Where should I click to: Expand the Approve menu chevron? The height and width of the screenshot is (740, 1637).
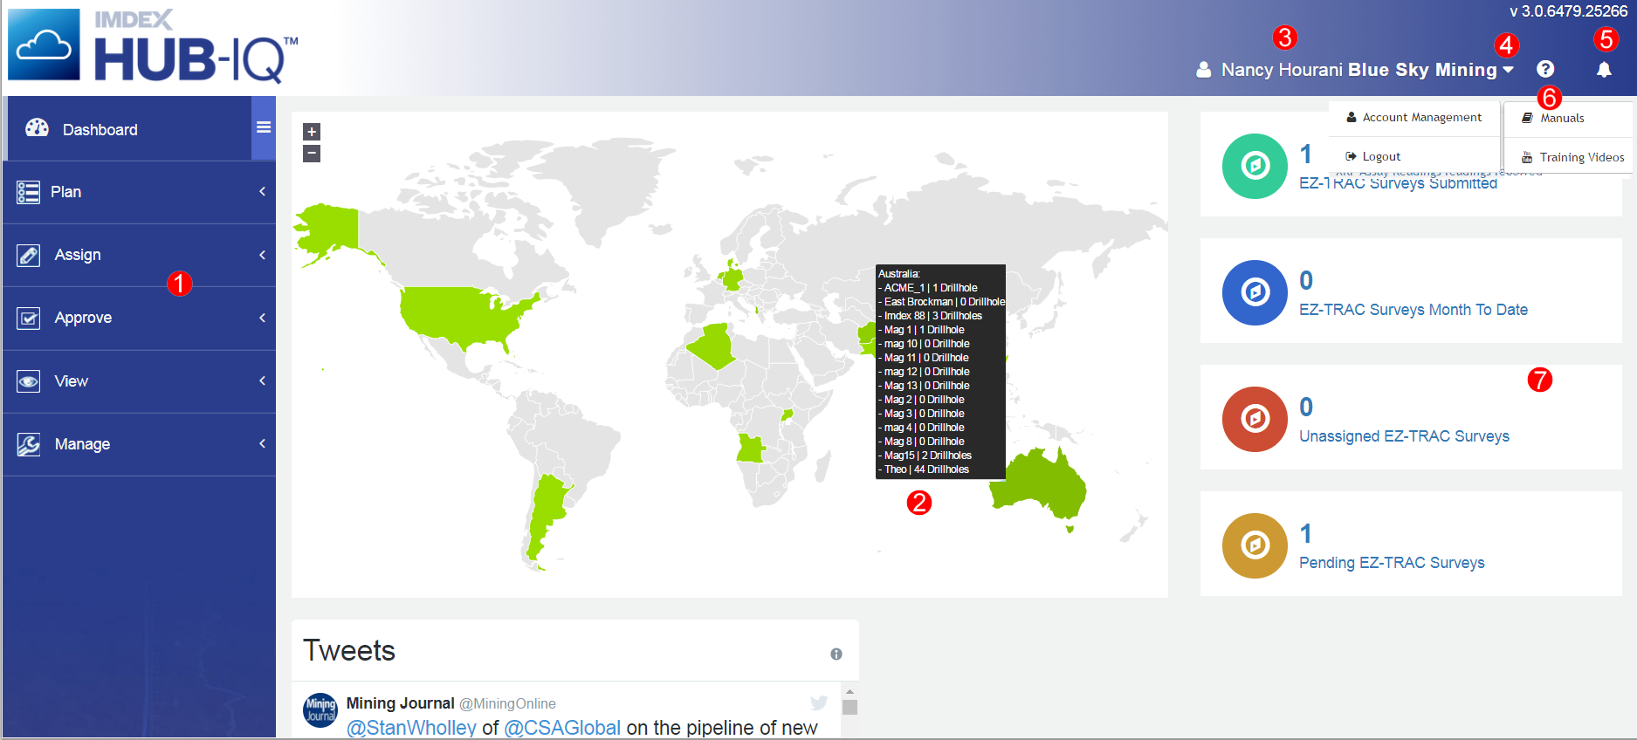[262, 318]
